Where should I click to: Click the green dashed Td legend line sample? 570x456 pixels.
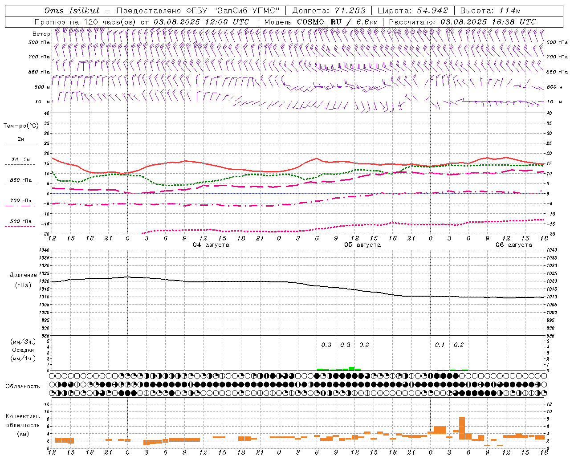click(20, 164)
